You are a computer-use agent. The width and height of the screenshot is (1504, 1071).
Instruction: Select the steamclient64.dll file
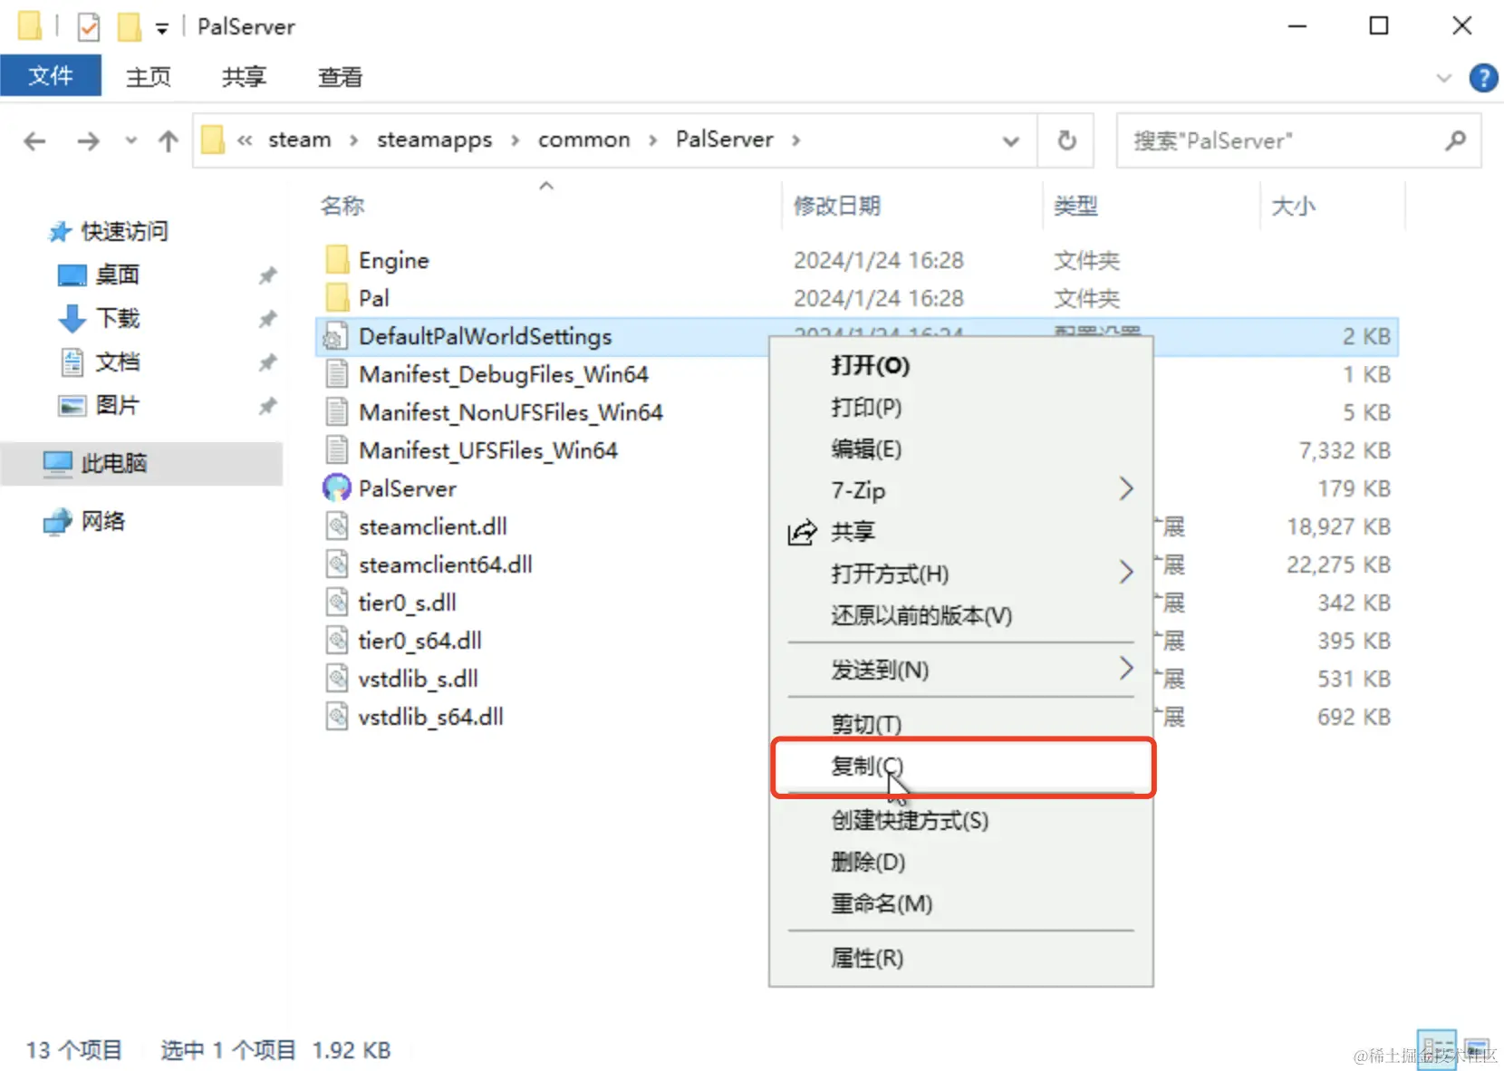click(x=445, y=564)
